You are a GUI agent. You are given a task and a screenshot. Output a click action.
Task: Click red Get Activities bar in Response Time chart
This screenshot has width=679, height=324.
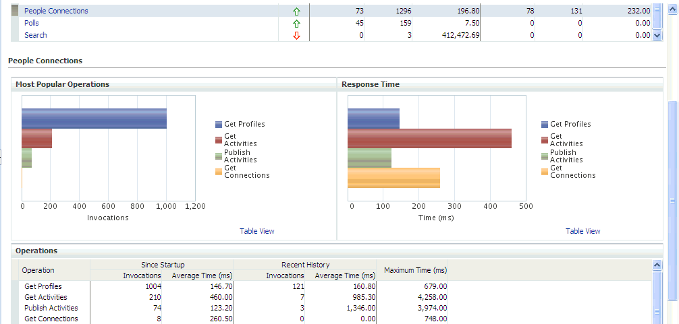tap(429, 138)
